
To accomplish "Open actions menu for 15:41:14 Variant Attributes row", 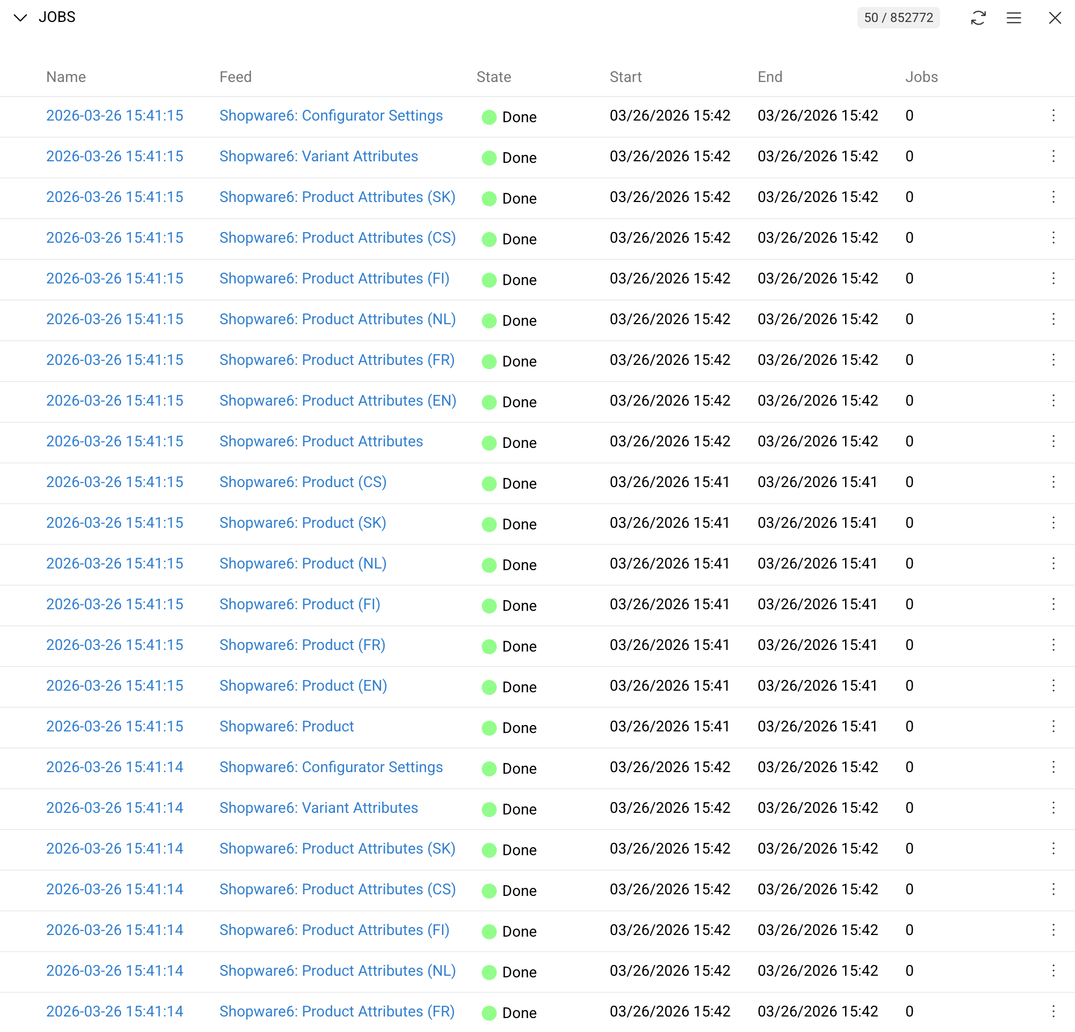I will 1053,807.
